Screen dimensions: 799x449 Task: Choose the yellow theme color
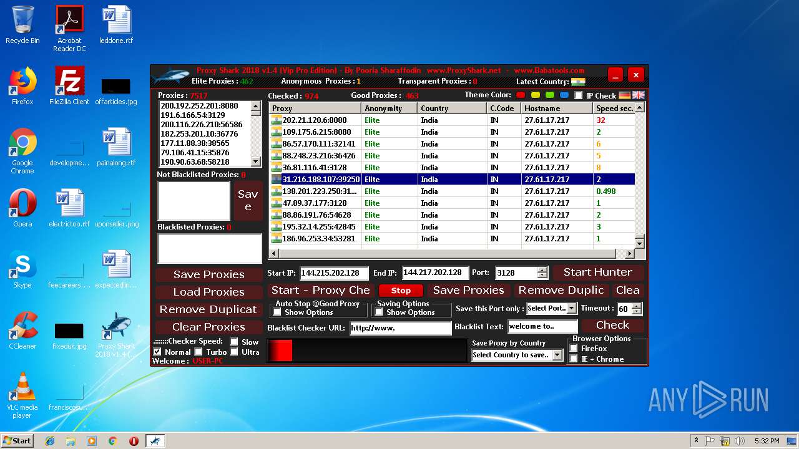536,95
